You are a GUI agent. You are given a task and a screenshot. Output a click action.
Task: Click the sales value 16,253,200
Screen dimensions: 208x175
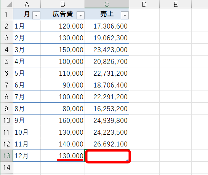tap(107, 108)
